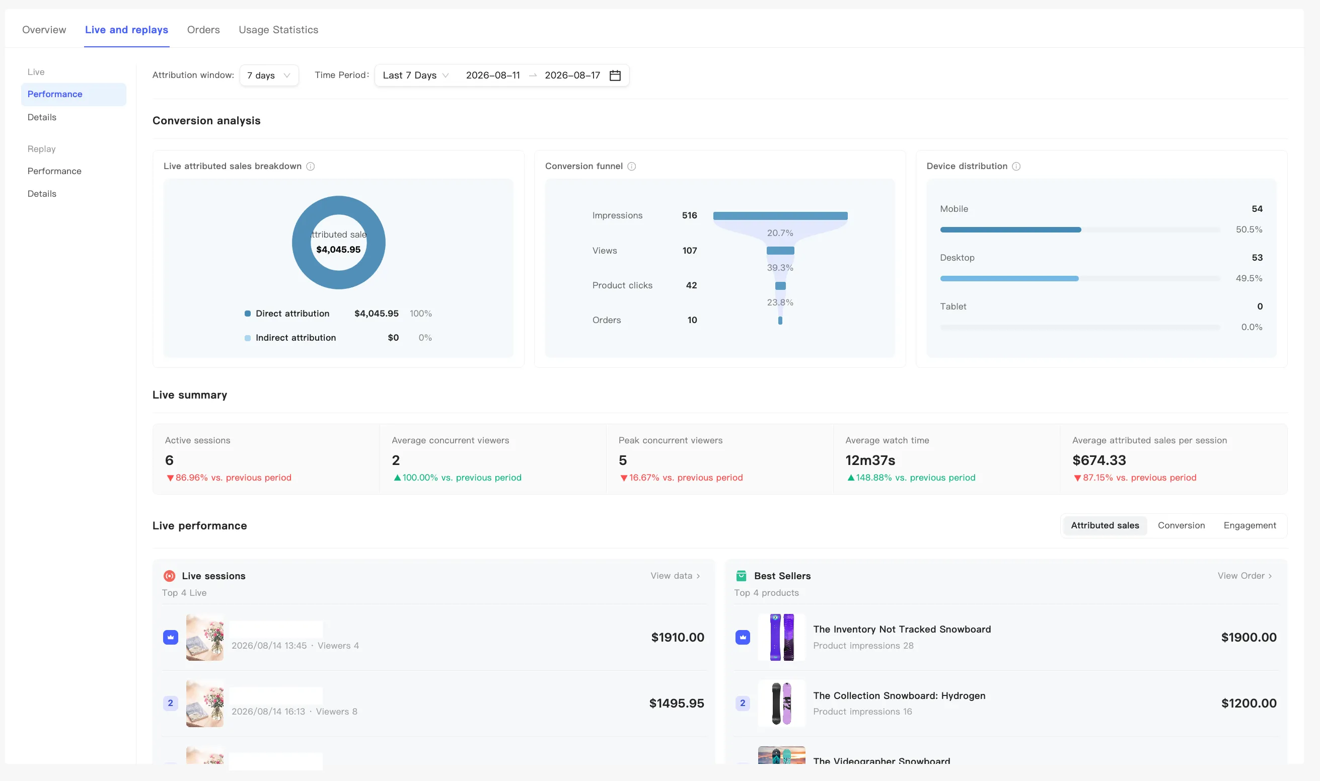Click rank 2 badge of $1495.95 session

tap(171, 703)
